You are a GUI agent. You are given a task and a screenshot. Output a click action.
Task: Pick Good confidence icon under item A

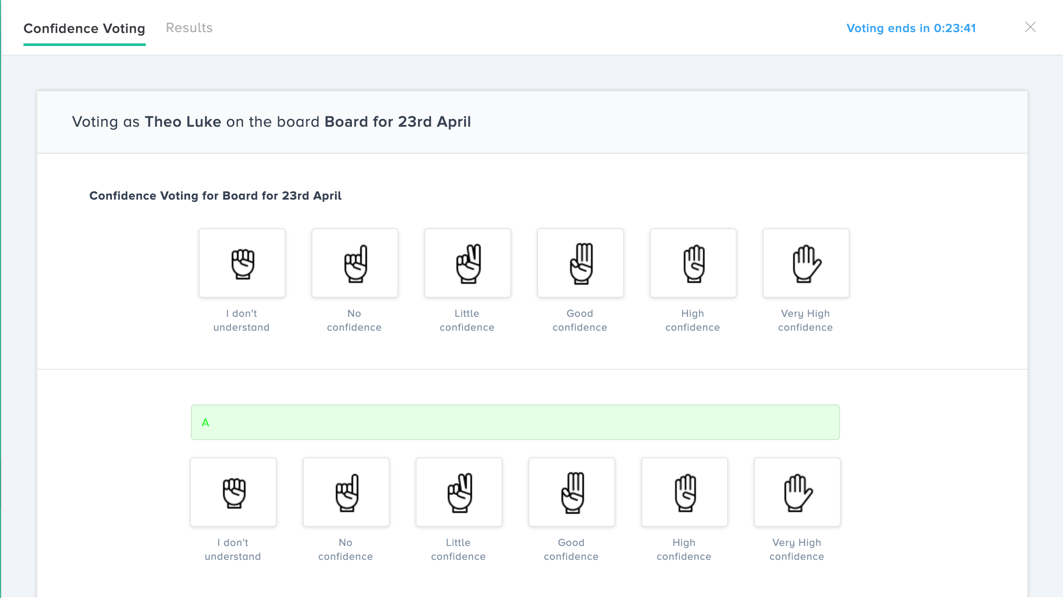[572, 492]
